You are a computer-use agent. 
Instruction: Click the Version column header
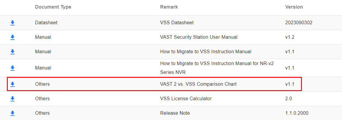point(294,7)
